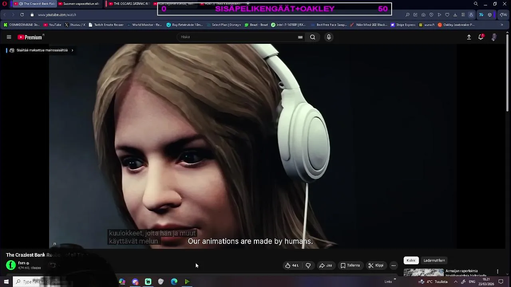
Task: Open Select Plan Disney+ bookmark
Action: click(223, 25)
